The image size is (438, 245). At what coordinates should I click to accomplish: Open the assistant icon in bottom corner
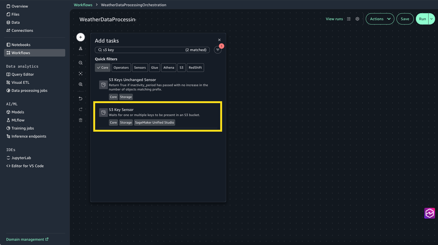click(x=429, y=213)
